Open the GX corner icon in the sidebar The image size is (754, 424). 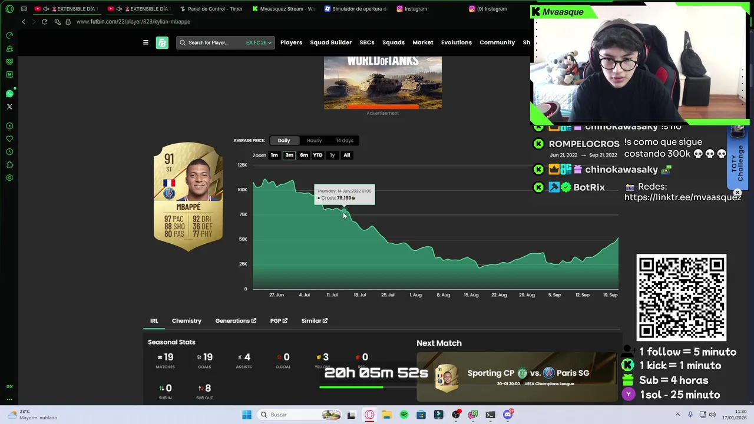click(9, 386)
